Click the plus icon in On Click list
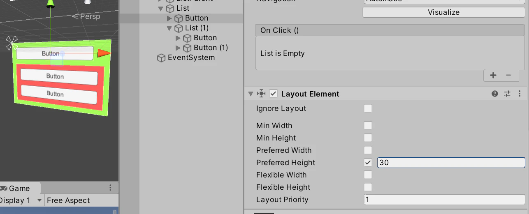Viewport: 529px width, 214px height. coord(493,75)
